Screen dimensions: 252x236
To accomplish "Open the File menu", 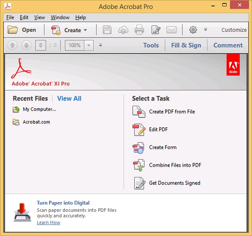I will pyautogui.click(x=10, y=17).
